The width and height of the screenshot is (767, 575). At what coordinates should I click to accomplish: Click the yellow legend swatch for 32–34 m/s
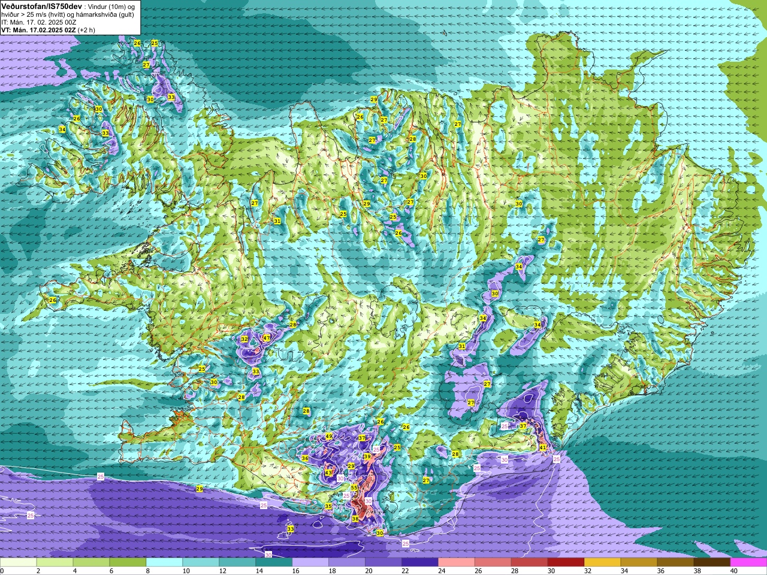tap(603, 562)
